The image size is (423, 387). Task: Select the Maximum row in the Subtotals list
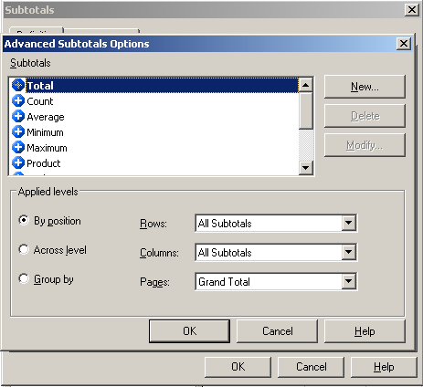pyautogui.click(x=154, y=148)
